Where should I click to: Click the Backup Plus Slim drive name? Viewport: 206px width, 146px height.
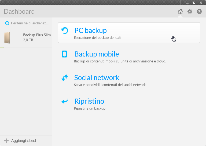click(x=37, y=35)
